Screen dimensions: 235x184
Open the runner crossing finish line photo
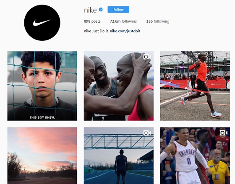(195, 86)
